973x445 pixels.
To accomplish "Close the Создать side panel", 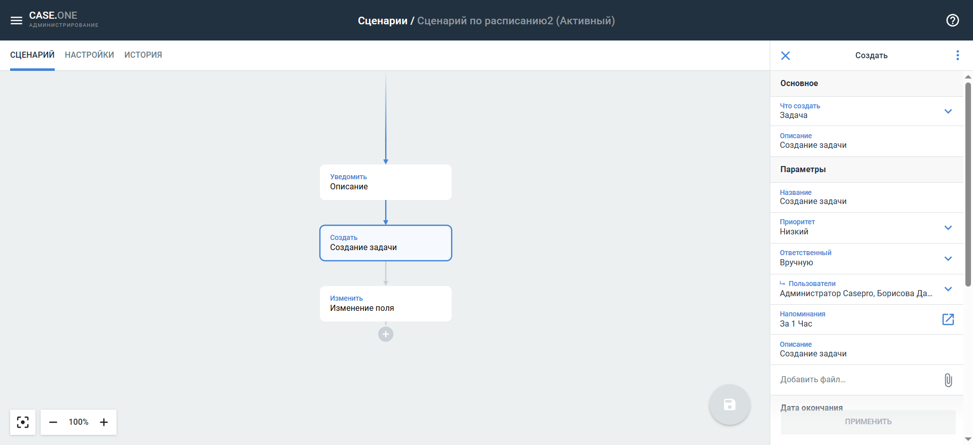I will tap(785, 56).
